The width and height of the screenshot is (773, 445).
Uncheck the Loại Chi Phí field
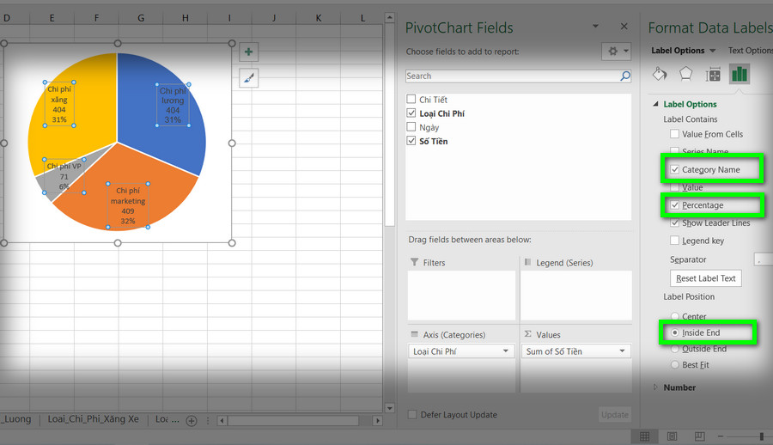[x=411, y=113]
